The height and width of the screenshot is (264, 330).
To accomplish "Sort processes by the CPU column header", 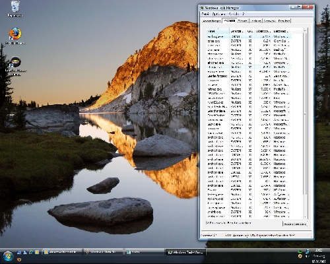I will pyautogui.click(x=250, y=31).
